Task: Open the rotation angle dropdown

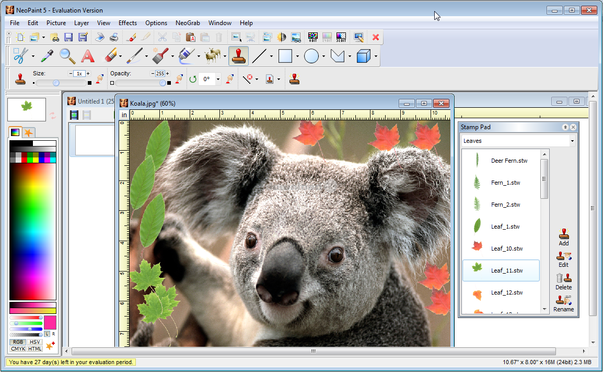Action: tap(218, 80)
